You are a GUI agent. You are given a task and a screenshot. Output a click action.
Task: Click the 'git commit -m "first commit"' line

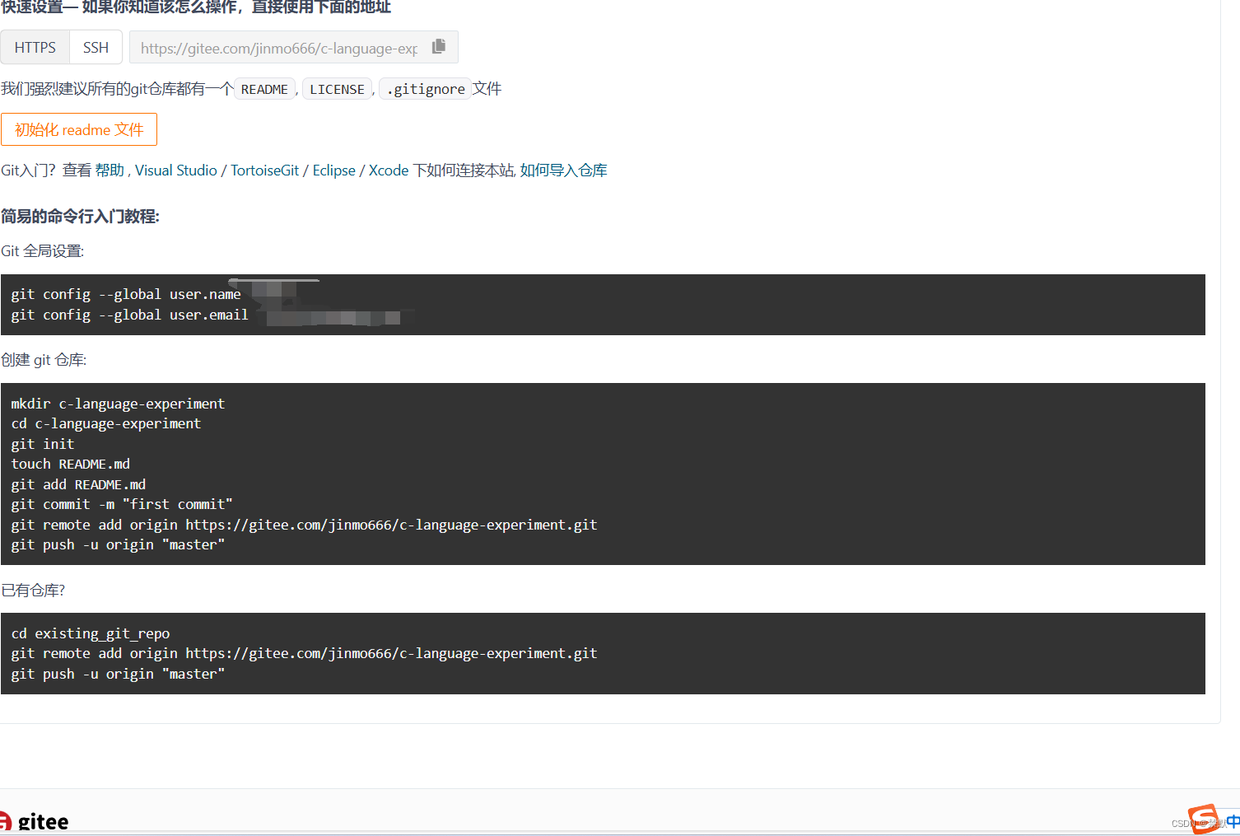pos(122,504)
